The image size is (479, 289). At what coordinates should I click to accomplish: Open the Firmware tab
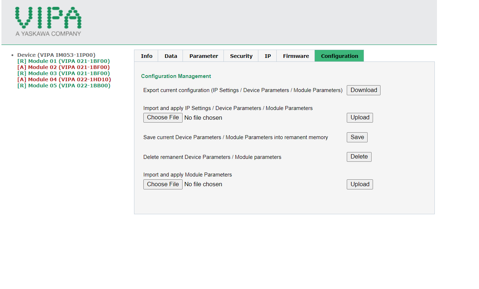(x=296, y=56)
